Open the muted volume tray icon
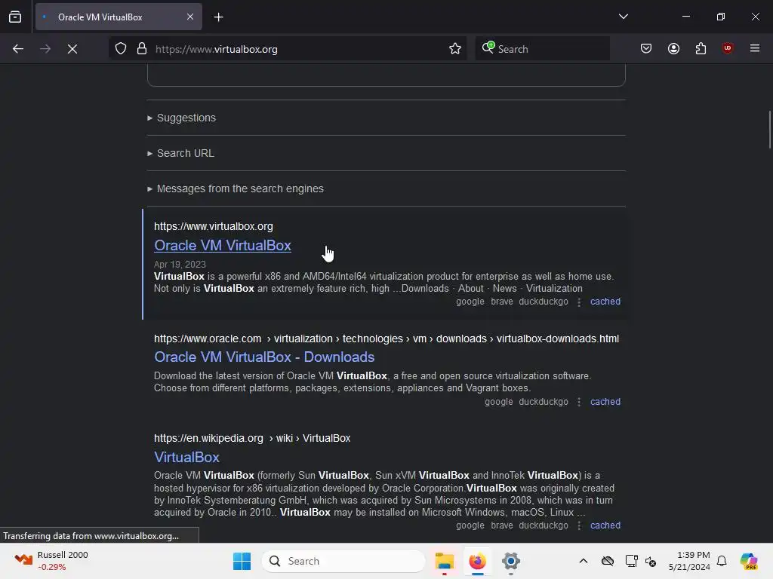773x579 pixels. pyautogui.click(x=651, y=561)
